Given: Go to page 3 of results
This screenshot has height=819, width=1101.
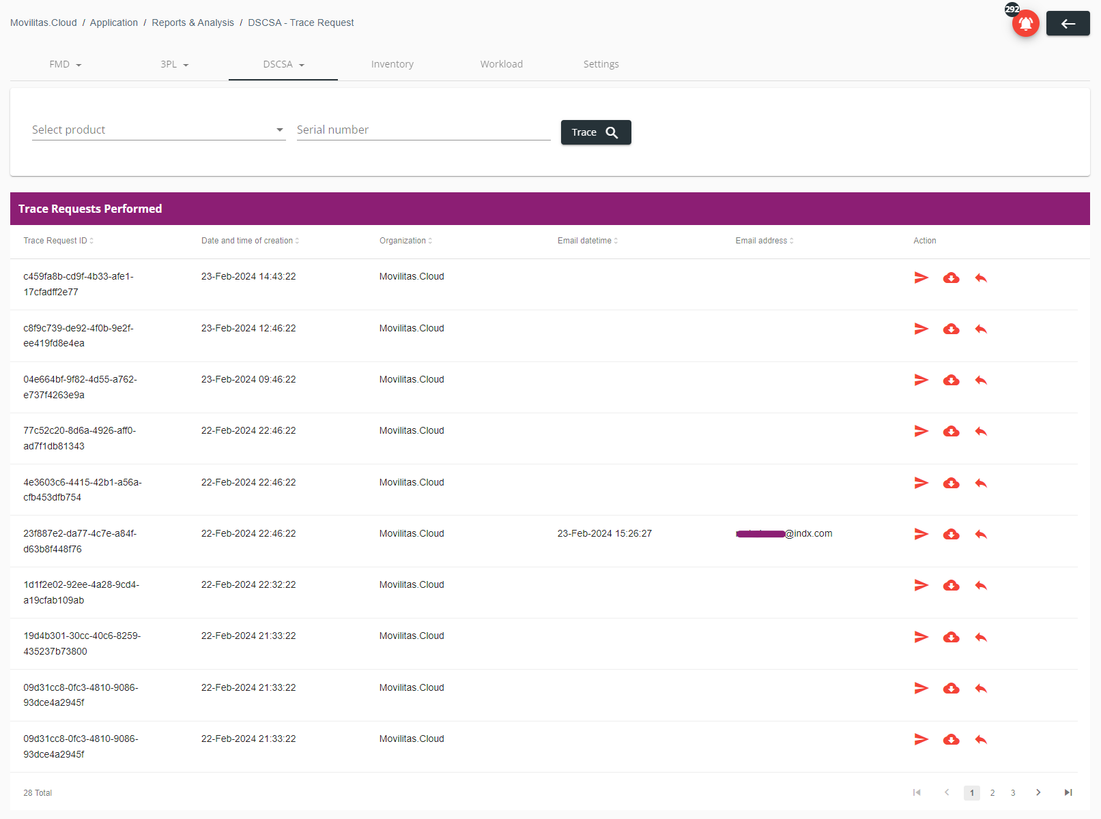Looking at the screenshot, I should [x=1013, y=792].
